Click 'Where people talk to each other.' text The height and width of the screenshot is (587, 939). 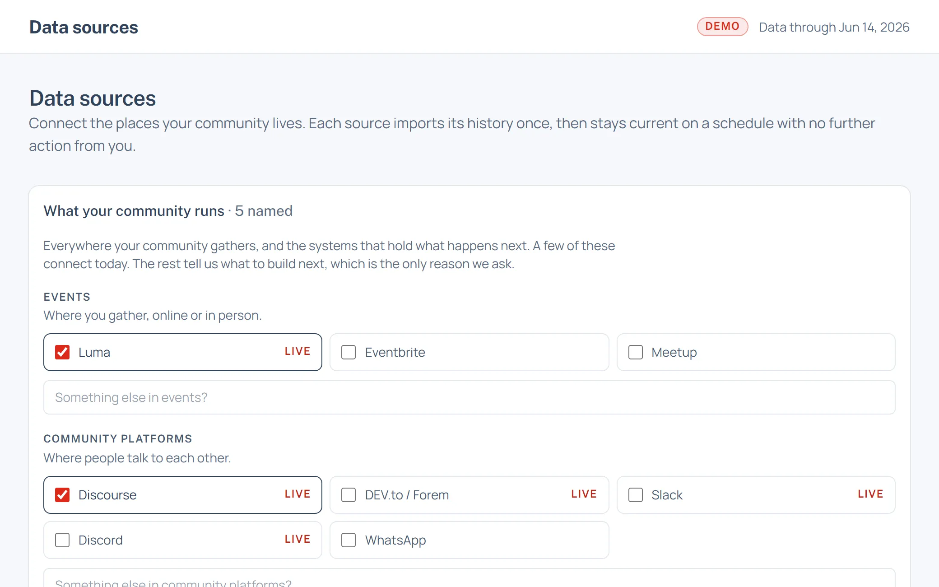click(137, 458)
